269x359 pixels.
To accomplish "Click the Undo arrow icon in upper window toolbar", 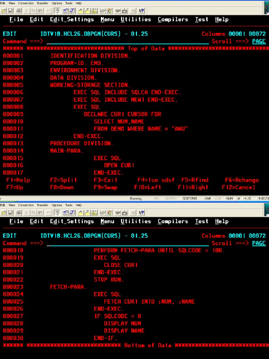I will point(48,11).
